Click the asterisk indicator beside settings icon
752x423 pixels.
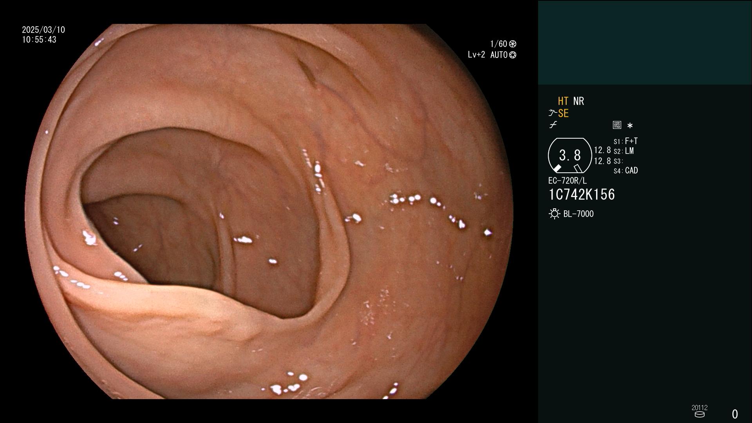coord(630,125)
